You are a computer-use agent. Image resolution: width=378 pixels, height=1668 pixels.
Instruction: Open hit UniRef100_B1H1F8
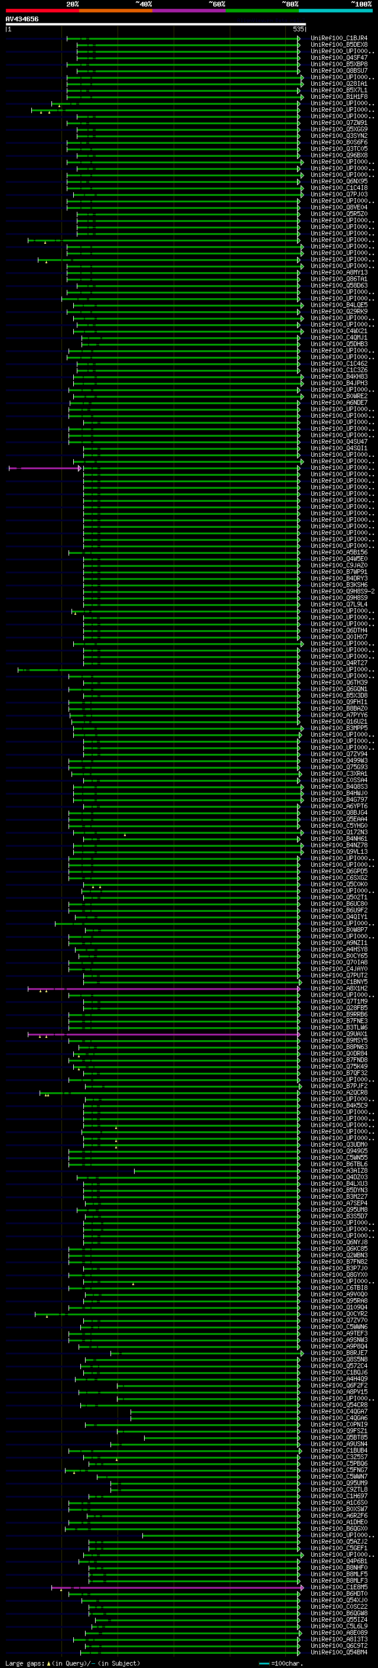tap(339, 96)
